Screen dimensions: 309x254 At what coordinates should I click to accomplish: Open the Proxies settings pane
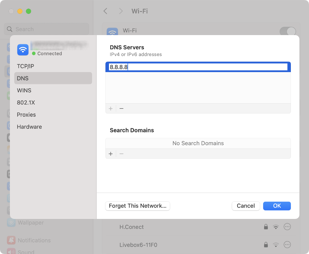coord(26,114)
